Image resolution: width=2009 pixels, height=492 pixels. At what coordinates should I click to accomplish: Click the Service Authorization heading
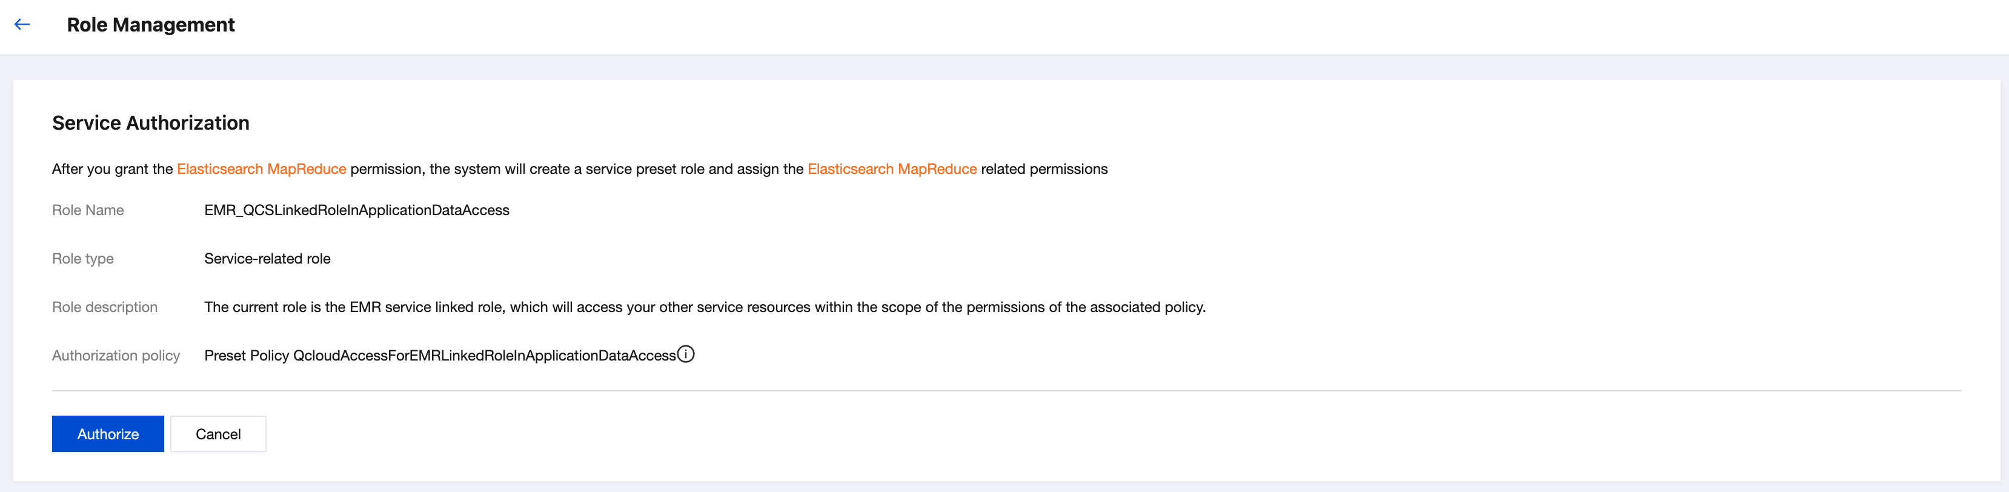tap(150, 123)
